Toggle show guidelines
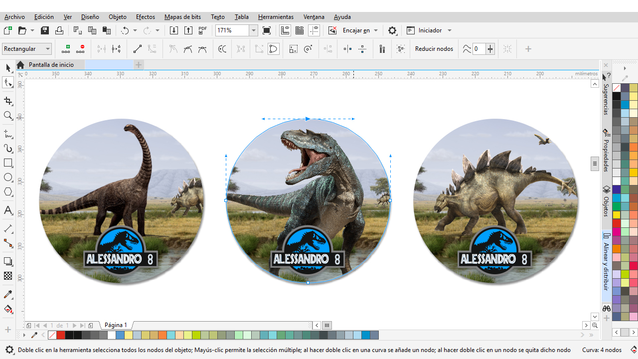 pyautogui.click(x=314, y=30)
